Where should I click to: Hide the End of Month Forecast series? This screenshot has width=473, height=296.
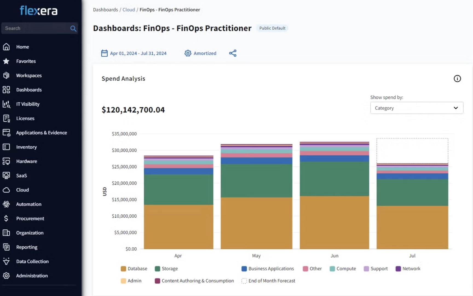click(x=268, y=281)
